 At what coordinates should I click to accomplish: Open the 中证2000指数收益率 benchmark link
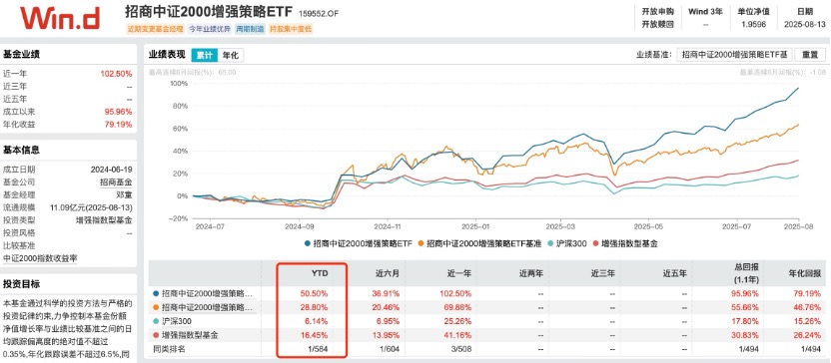[x=40, y=258]
